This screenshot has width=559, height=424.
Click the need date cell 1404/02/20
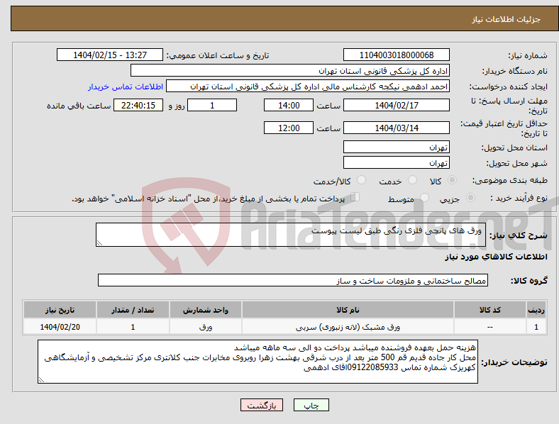pyautogui.click(x=60, y=327)
